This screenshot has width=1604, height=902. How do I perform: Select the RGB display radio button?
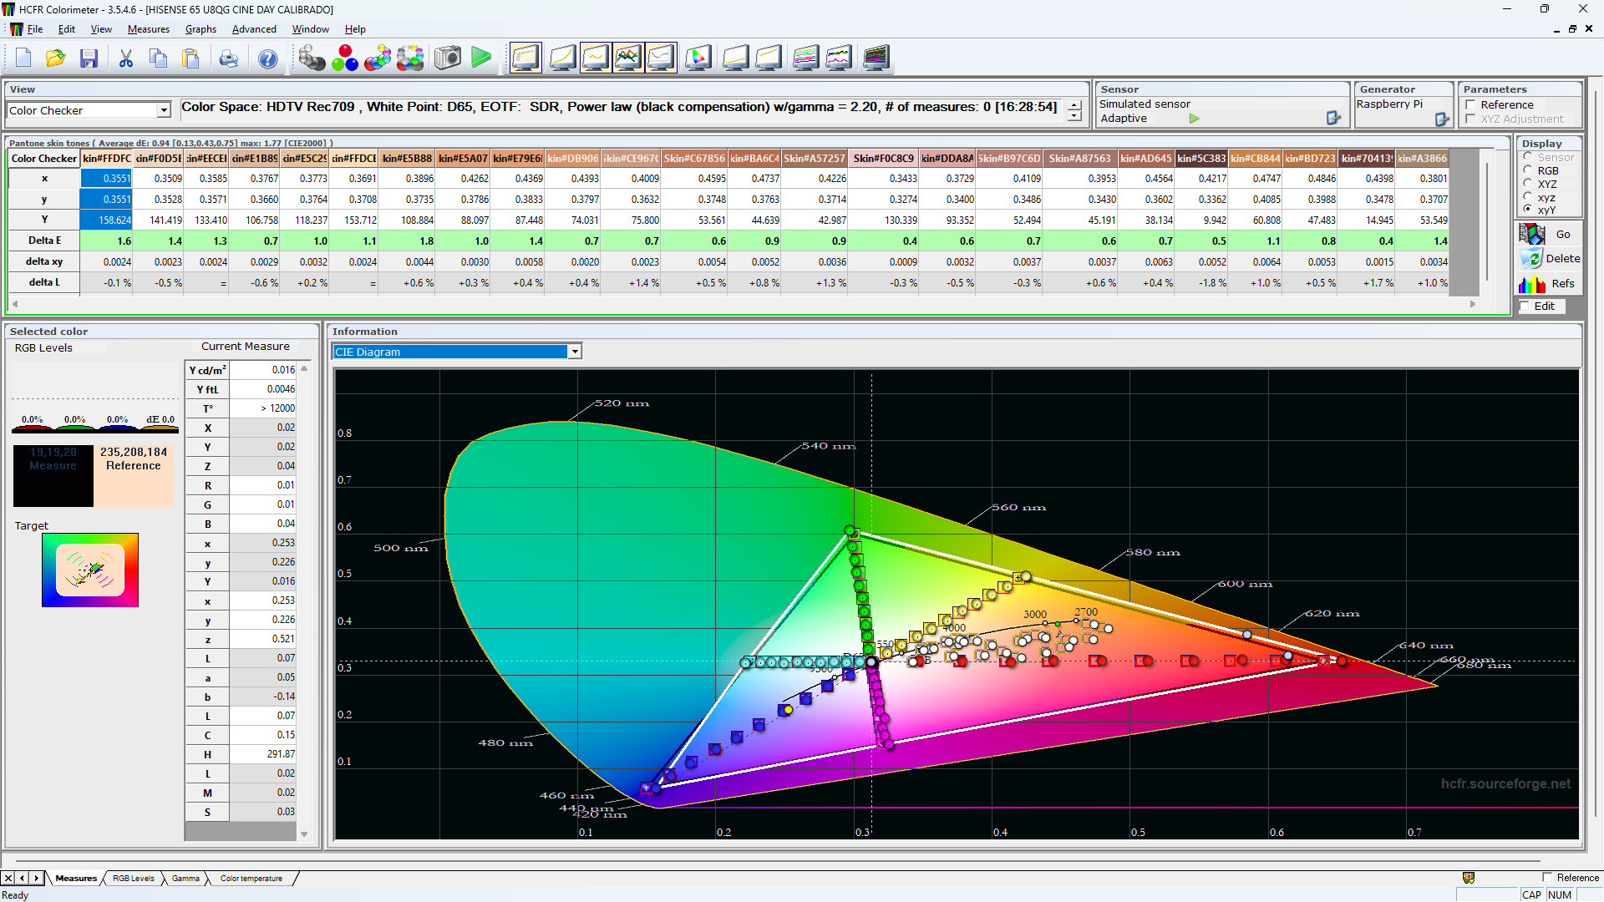pyautogui.click(x=1528, y=170)
